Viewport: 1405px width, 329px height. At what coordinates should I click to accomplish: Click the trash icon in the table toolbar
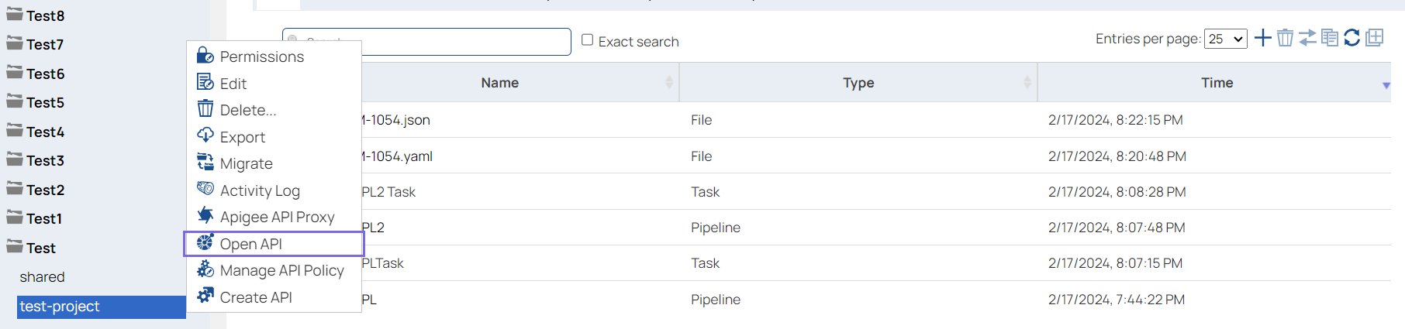[1285, 38]
